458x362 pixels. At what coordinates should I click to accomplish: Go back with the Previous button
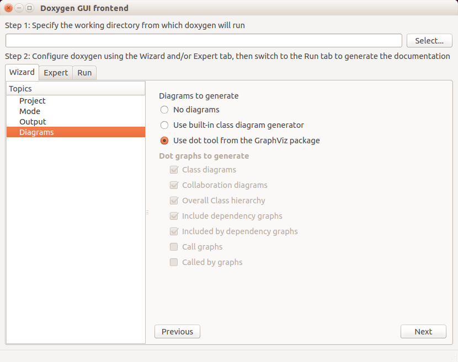(x=177, y=332)
